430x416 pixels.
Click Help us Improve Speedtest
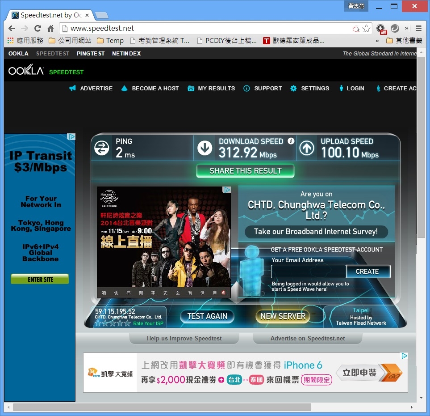pos(184,339)
